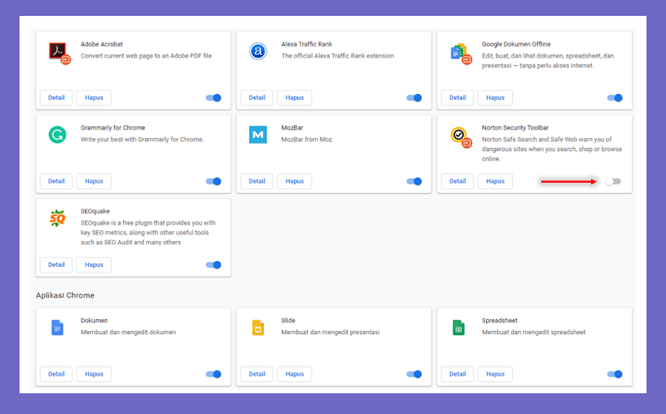
Task: Toggle the Slide app off
Action: [x=414, y=374]
